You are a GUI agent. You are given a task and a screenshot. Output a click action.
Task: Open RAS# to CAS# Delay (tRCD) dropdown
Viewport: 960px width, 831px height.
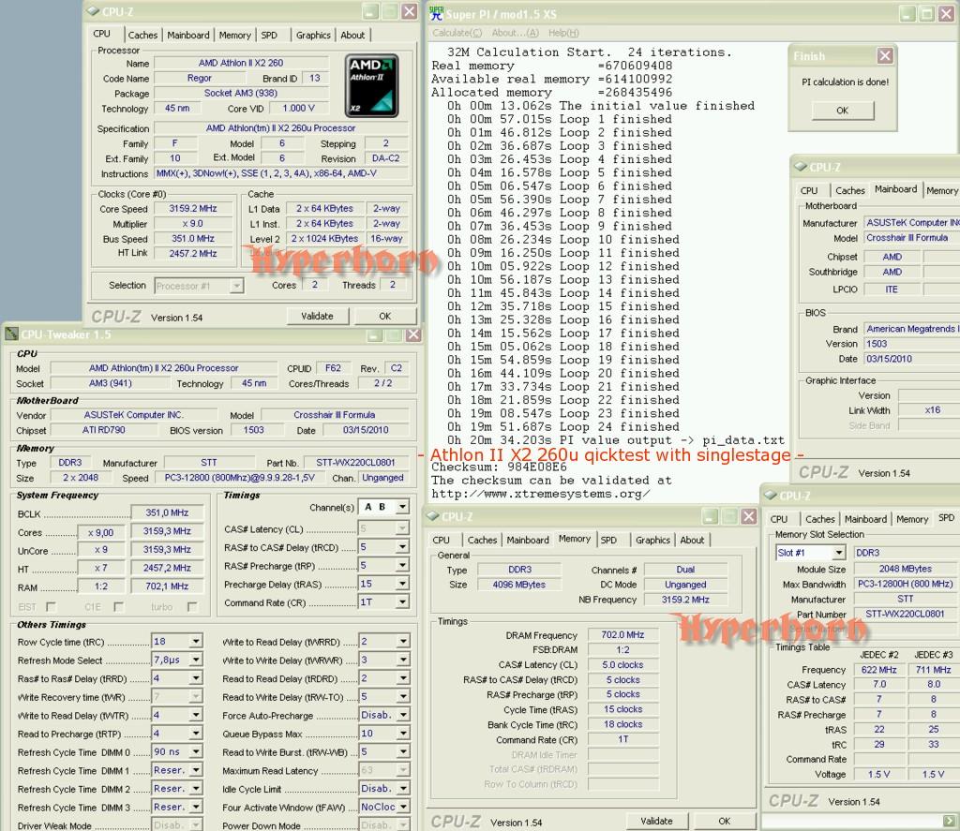pyautogui.click(x=402, y=547)
